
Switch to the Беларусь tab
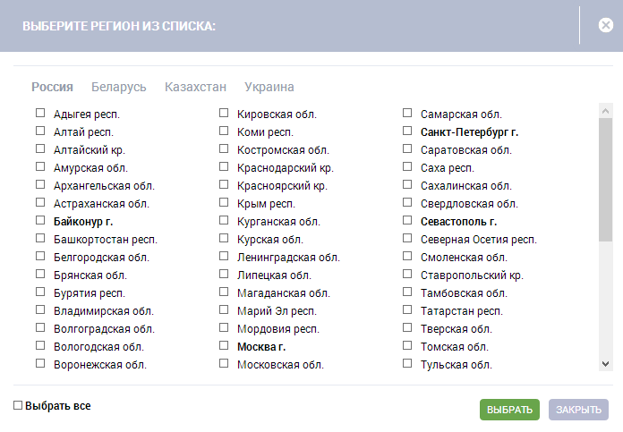[118, 87]
